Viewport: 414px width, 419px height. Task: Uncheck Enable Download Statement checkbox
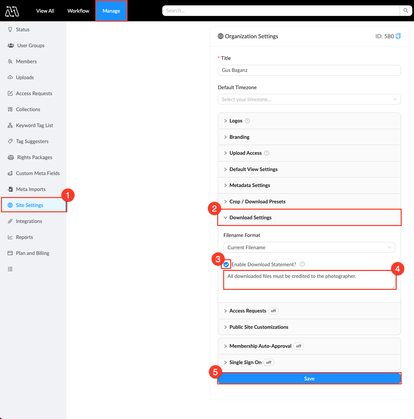click(226, 265)
